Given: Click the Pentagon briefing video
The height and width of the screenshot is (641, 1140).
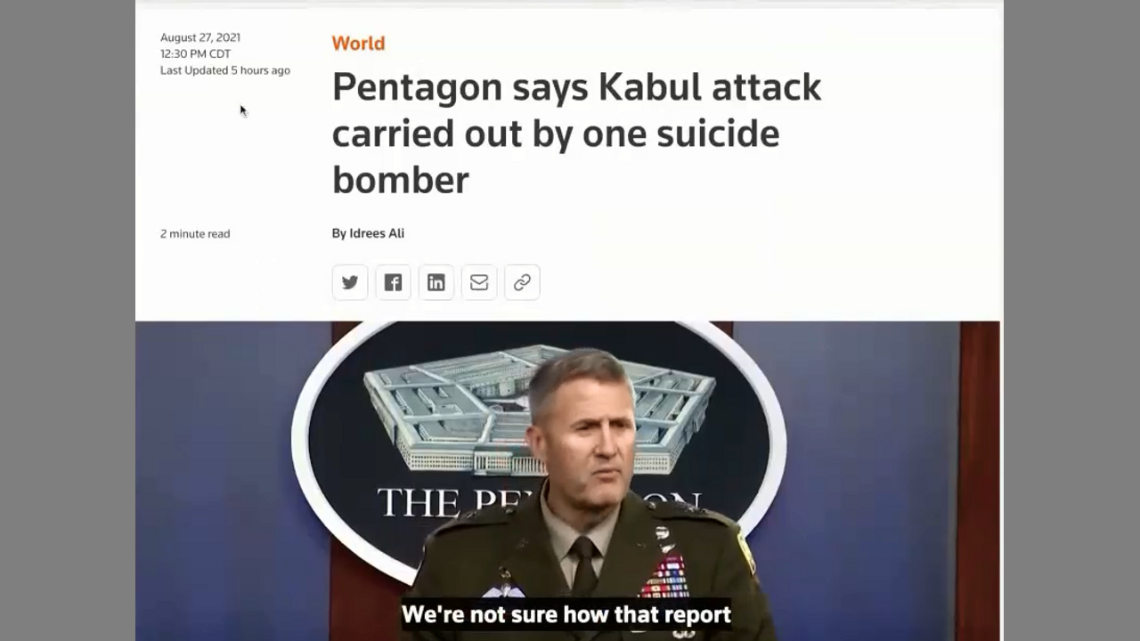Looking at the screenshot, I should tap(567, 481).
